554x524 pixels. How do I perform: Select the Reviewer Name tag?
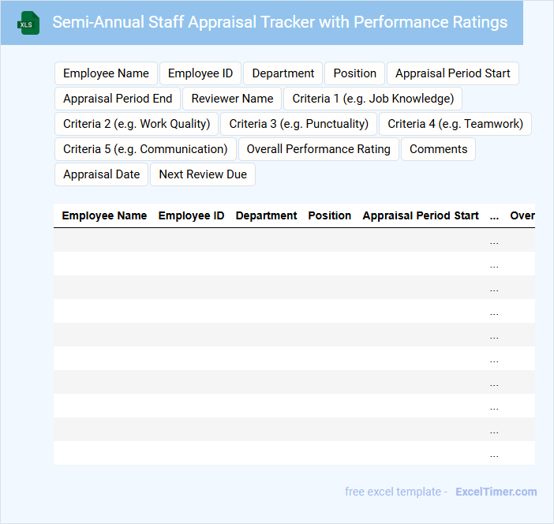tap(232, 99)
